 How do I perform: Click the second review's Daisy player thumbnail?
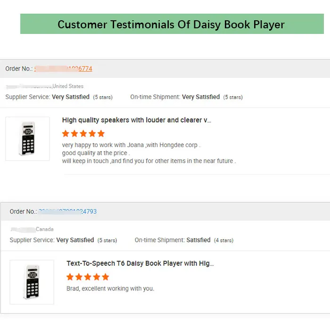[32, 282]
